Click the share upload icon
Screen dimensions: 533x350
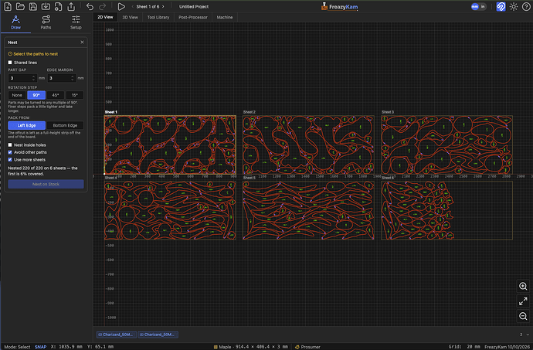click(x=71, y=6)
